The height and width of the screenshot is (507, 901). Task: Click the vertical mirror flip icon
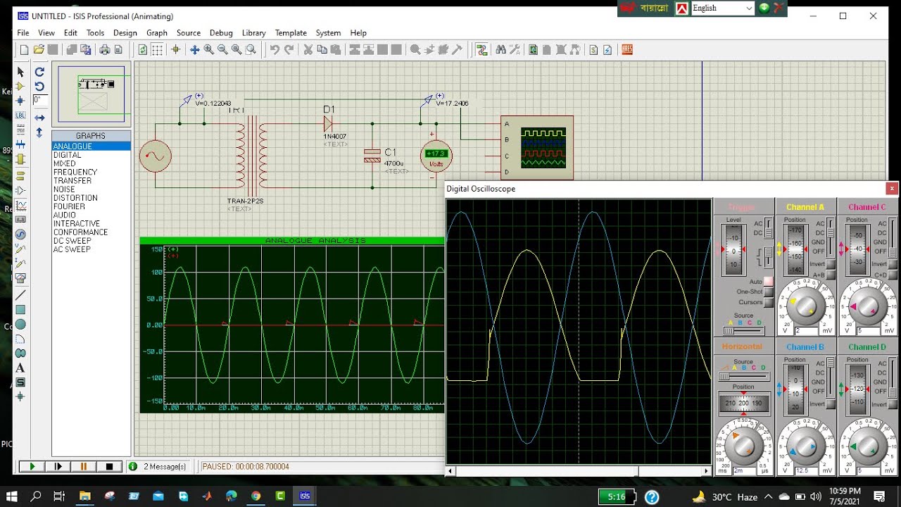(x=40, y=132)
